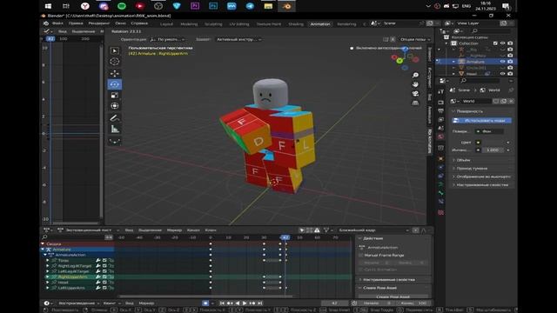Open the Рендеринг menu
Viewport: 557px width, 313px height.
98,23
